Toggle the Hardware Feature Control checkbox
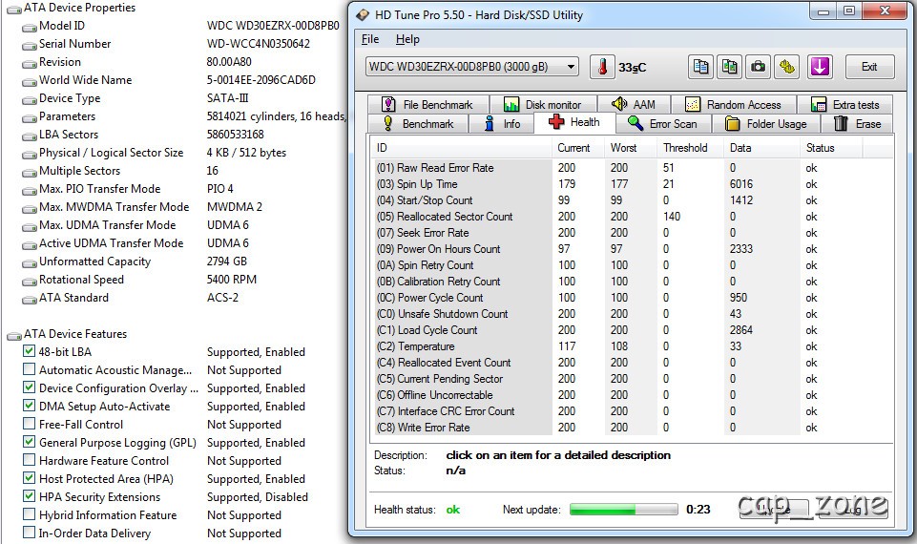The height and width of the screenshot is (544, 917). pos(29,460)
